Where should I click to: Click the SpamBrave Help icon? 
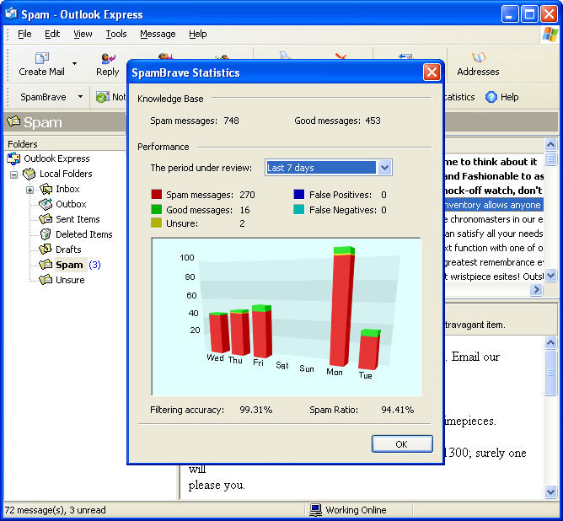tap(491, 97)
